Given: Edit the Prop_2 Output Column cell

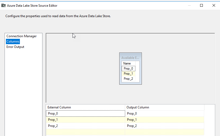Looking at the screenshot, I should pyautogui.click(x=165, y=126).
